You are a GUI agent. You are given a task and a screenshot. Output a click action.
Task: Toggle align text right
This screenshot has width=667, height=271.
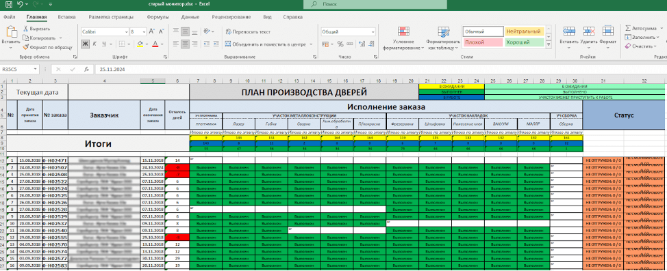(x=194, y=44)
